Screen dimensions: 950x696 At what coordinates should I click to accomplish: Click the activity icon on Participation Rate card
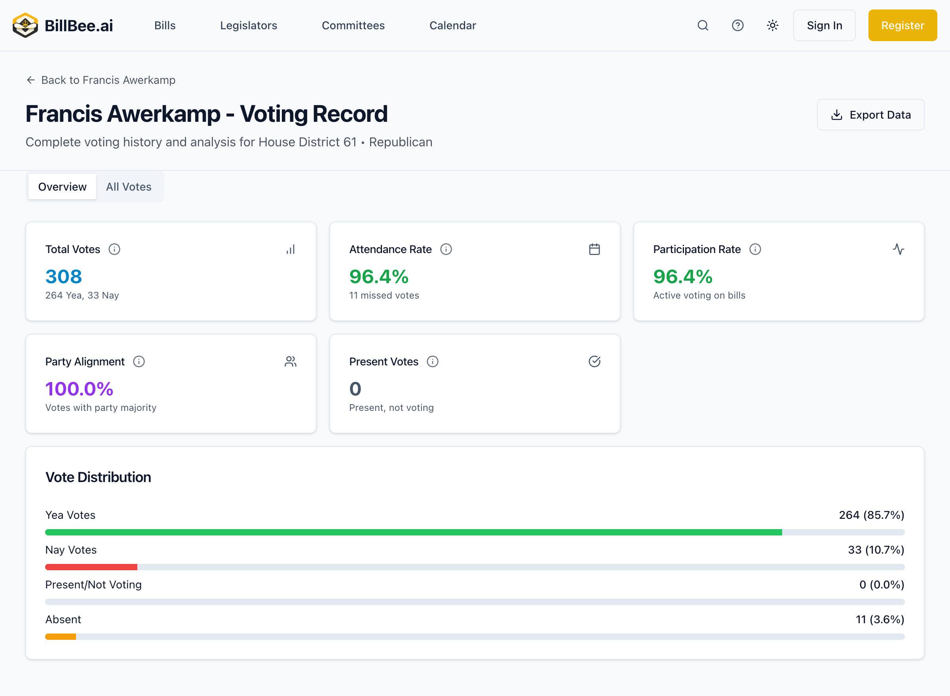point(899,249)
